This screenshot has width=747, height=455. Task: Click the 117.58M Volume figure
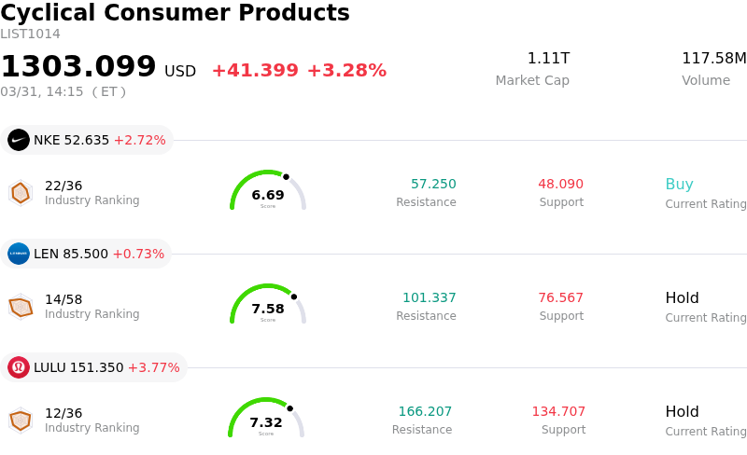click(x=713, y=59)
